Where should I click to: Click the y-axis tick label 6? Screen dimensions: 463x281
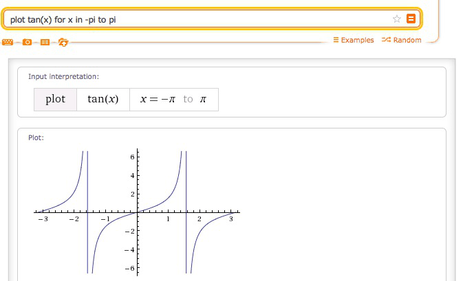(x=132, y=157)
